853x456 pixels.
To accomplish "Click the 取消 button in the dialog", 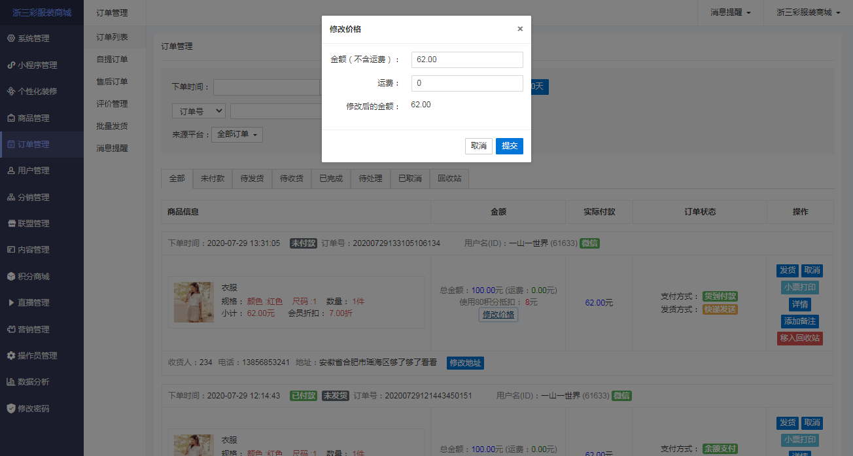I will click(479, 146).
